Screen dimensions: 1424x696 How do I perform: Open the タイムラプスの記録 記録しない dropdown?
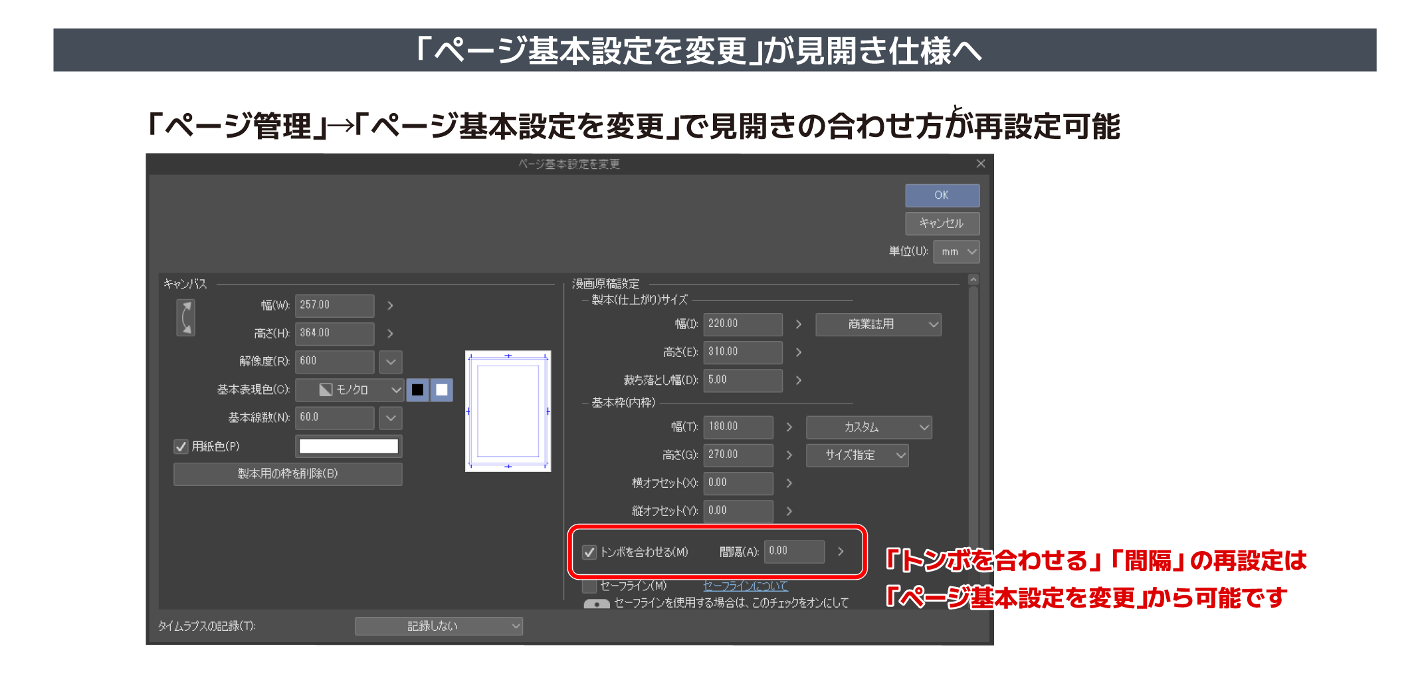pos(439,626)
